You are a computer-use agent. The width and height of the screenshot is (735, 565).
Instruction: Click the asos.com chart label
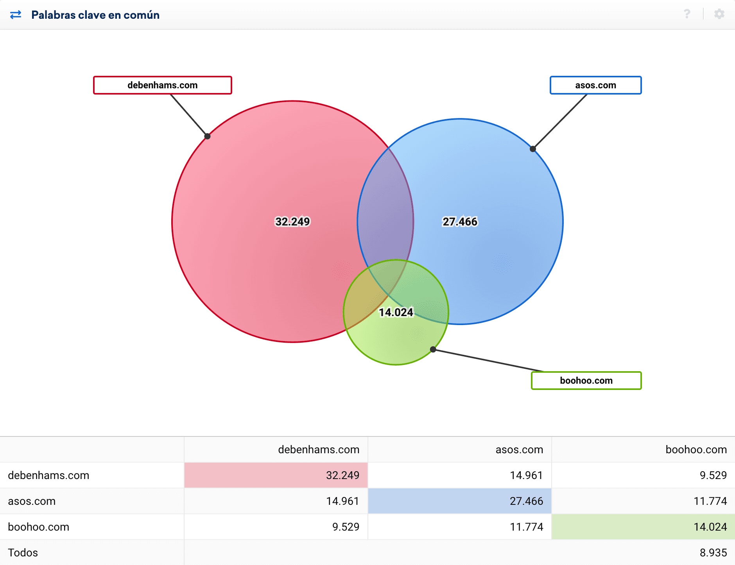pyautogui.click(x=595, y=85)
